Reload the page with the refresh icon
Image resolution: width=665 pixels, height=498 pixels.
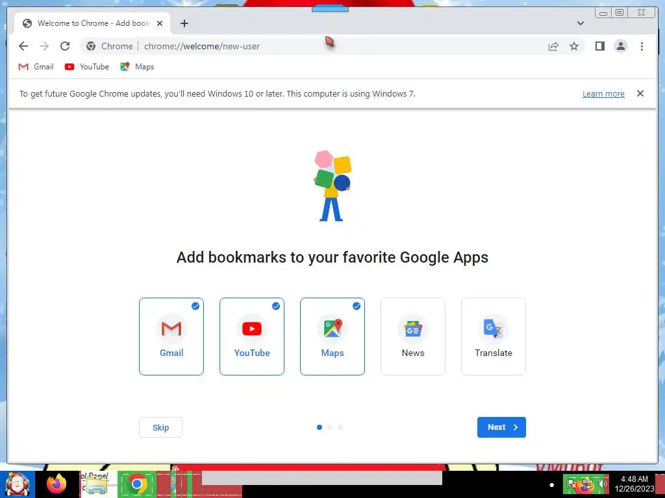[65, 46]
